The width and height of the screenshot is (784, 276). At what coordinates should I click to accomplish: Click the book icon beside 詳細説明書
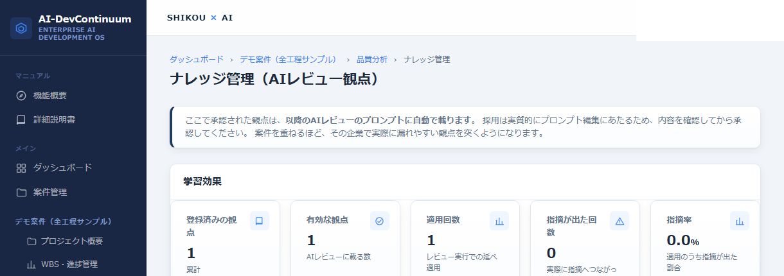pyautogui.click(x=21, y=120)
